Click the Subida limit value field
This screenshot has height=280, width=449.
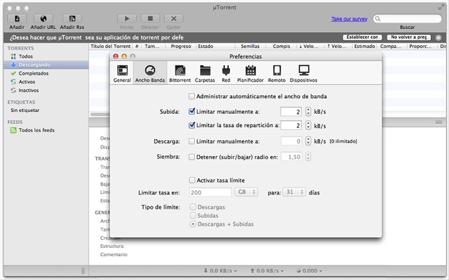point(291,112)
